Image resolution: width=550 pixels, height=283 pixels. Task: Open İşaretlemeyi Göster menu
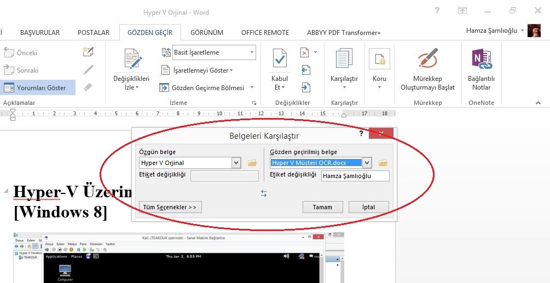point(197,70)
